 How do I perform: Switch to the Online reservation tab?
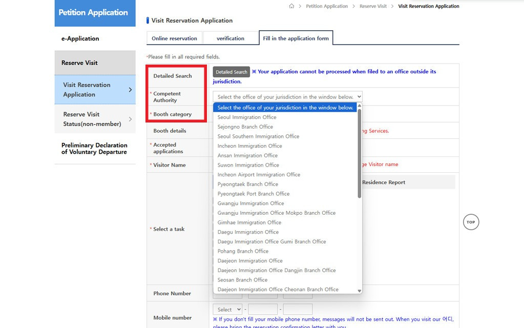(174, 38)
